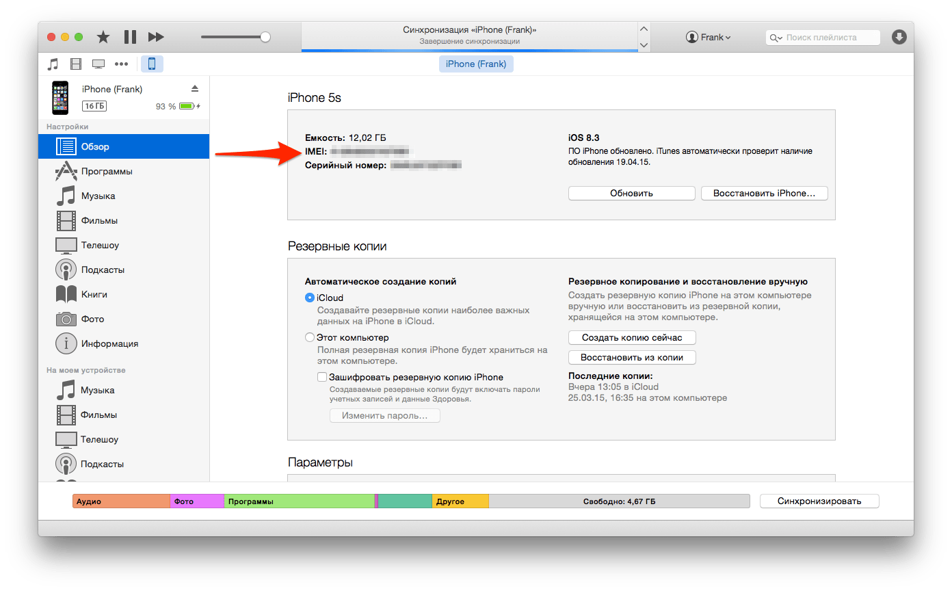The image size is (952, 591).
Task: Open the TV Shows library screen icon
Action: click(98, 64)
